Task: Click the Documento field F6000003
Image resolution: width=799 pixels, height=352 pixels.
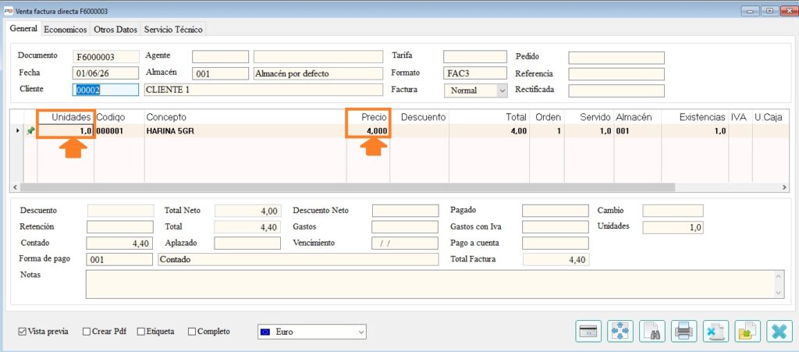Action: click(105, 56)
